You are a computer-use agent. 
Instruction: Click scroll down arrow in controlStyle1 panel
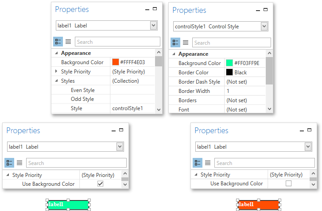click(x=270, y=109)
